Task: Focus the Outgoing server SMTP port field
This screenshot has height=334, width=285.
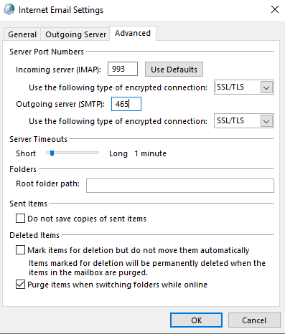Action: (126, 104)
